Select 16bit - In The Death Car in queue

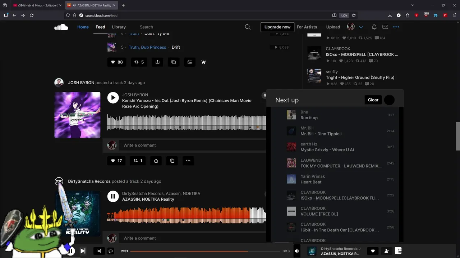(335, 227)
